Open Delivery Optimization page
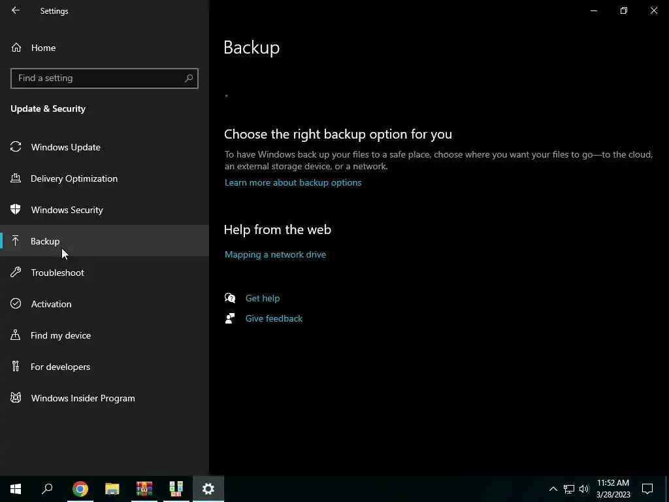This screenshot has width=669, height=502. point(104,178)
